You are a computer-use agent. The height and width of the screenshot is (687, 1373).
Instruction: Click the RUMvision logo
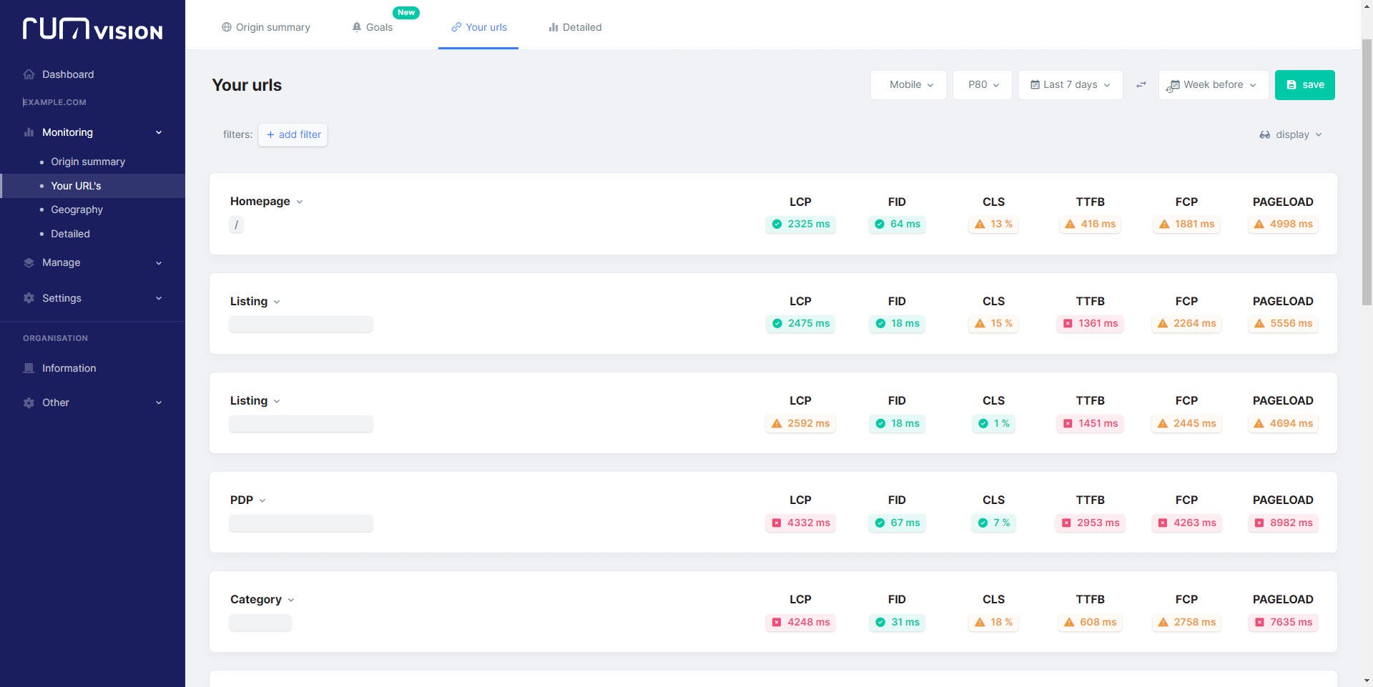point(92,29)
